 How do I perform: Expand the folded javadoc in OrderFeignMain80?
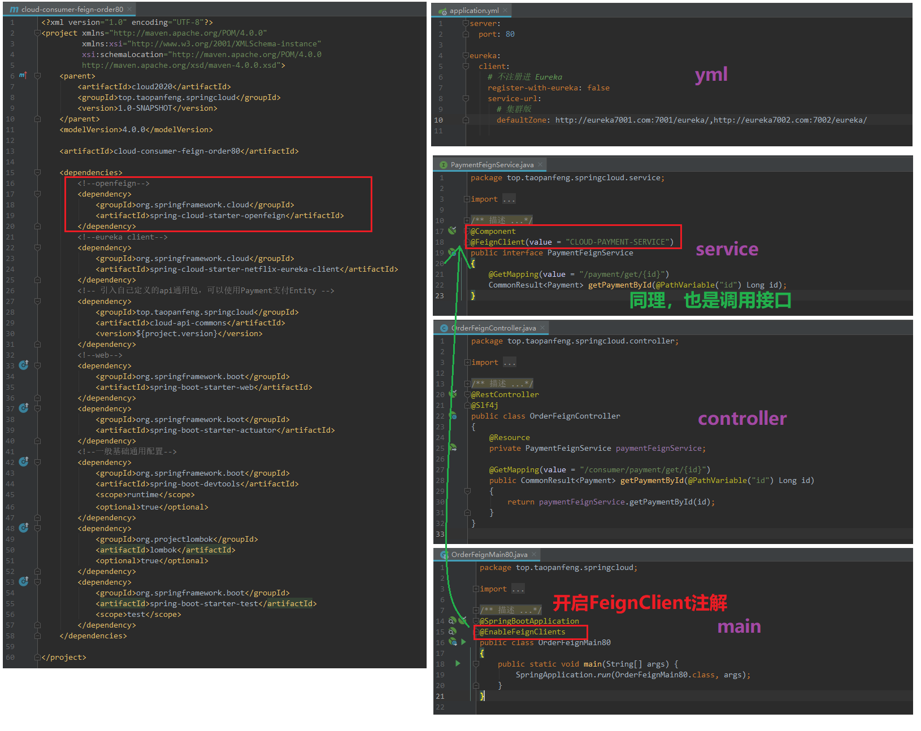[476, 610]
